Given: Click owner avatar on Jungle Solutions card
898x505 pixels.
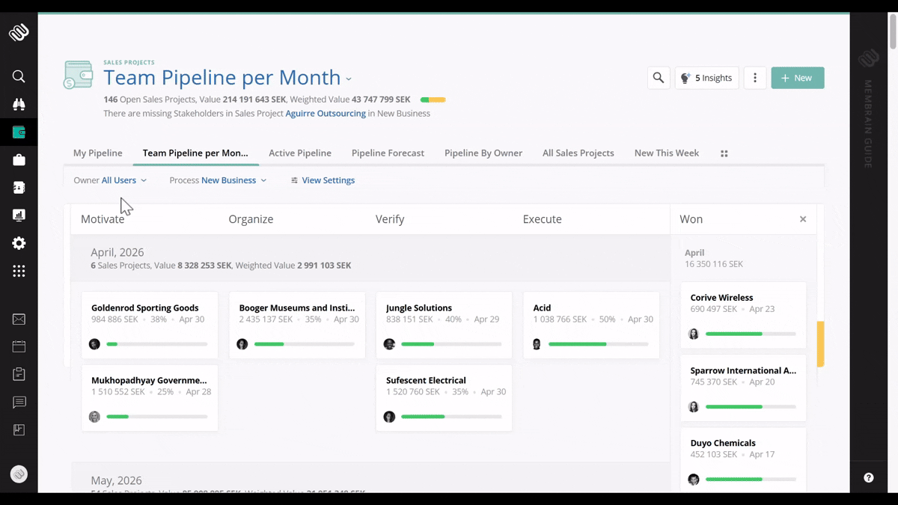Looking at the screenshot, I should tap(389, 344).
